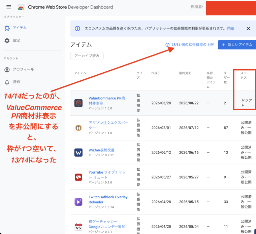Click last updated date 2026/08/22

(189, 103)
